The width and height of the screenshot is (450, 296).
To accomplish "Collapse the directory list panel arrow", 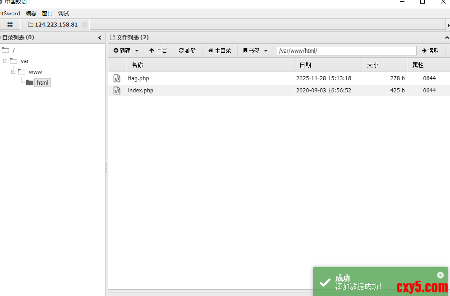I will click(x=100, y=38).
